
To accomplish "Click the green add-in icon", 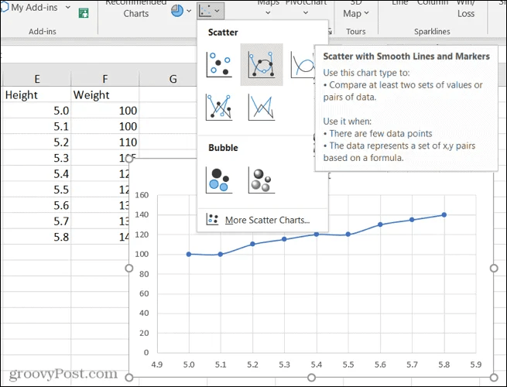I will pos(84,13).
